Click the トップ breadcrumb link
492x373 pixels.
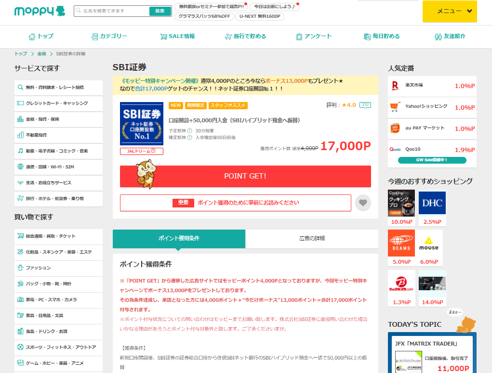[x=21, y=53]
